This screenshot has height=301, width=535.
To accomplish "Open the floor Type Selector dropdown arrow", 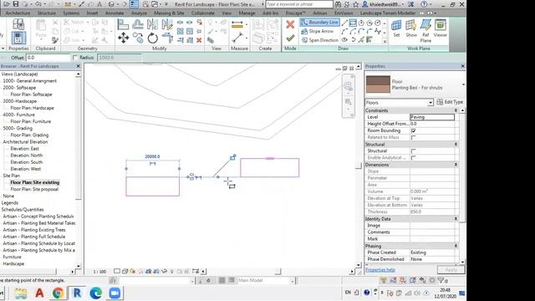I will [463, 84].
